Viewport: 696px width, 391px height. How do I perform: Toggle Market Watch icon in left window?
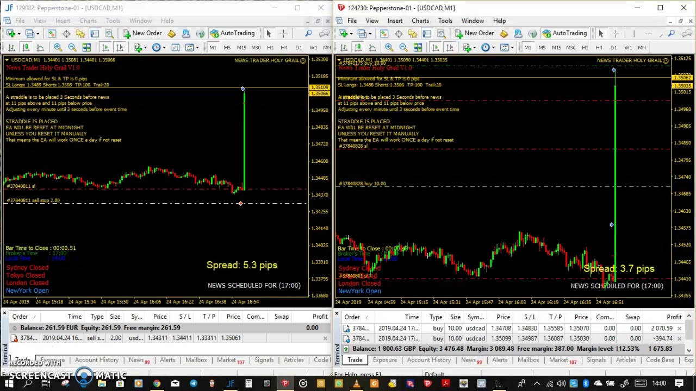click(52, 34)
